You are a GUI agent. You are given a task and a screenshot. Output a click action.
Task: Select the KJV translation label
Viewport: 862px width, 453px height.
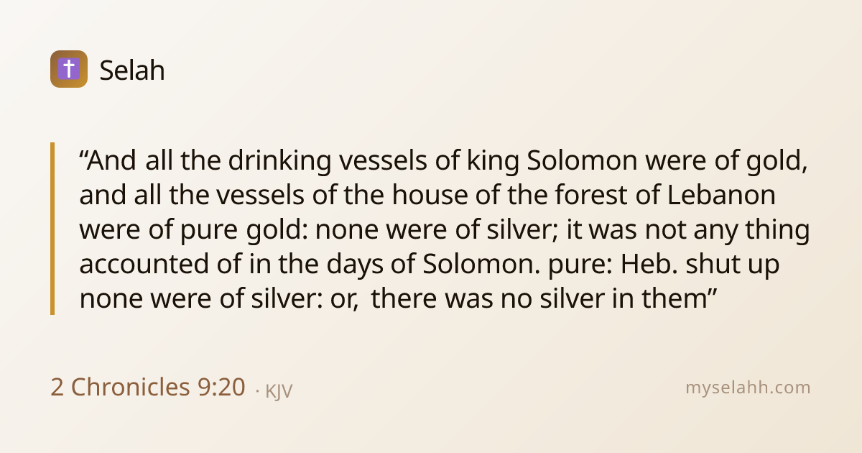pos(279,391)
